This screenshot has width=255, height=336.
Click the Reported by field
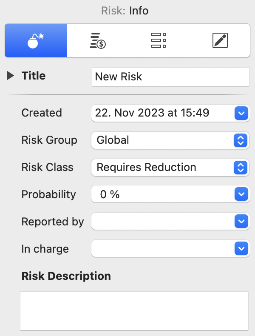coord(161,222)
